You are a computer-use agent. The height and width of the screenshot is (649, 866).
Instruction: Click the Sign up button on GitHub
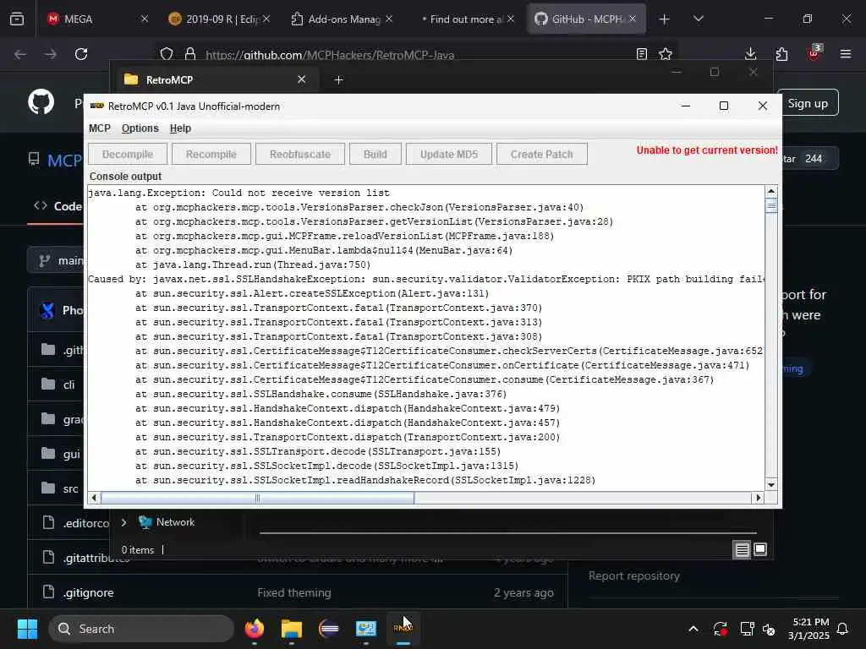tap(808, 103)
